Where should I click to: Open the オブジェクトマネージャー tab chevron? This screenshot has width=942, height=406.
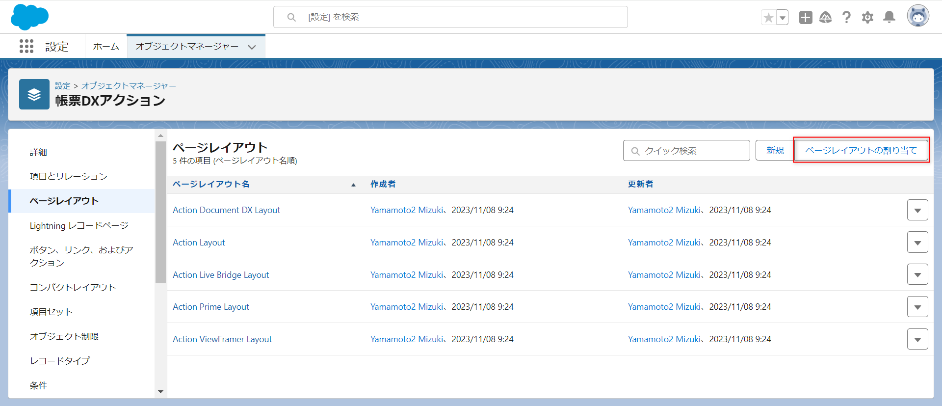click(252, 47)
